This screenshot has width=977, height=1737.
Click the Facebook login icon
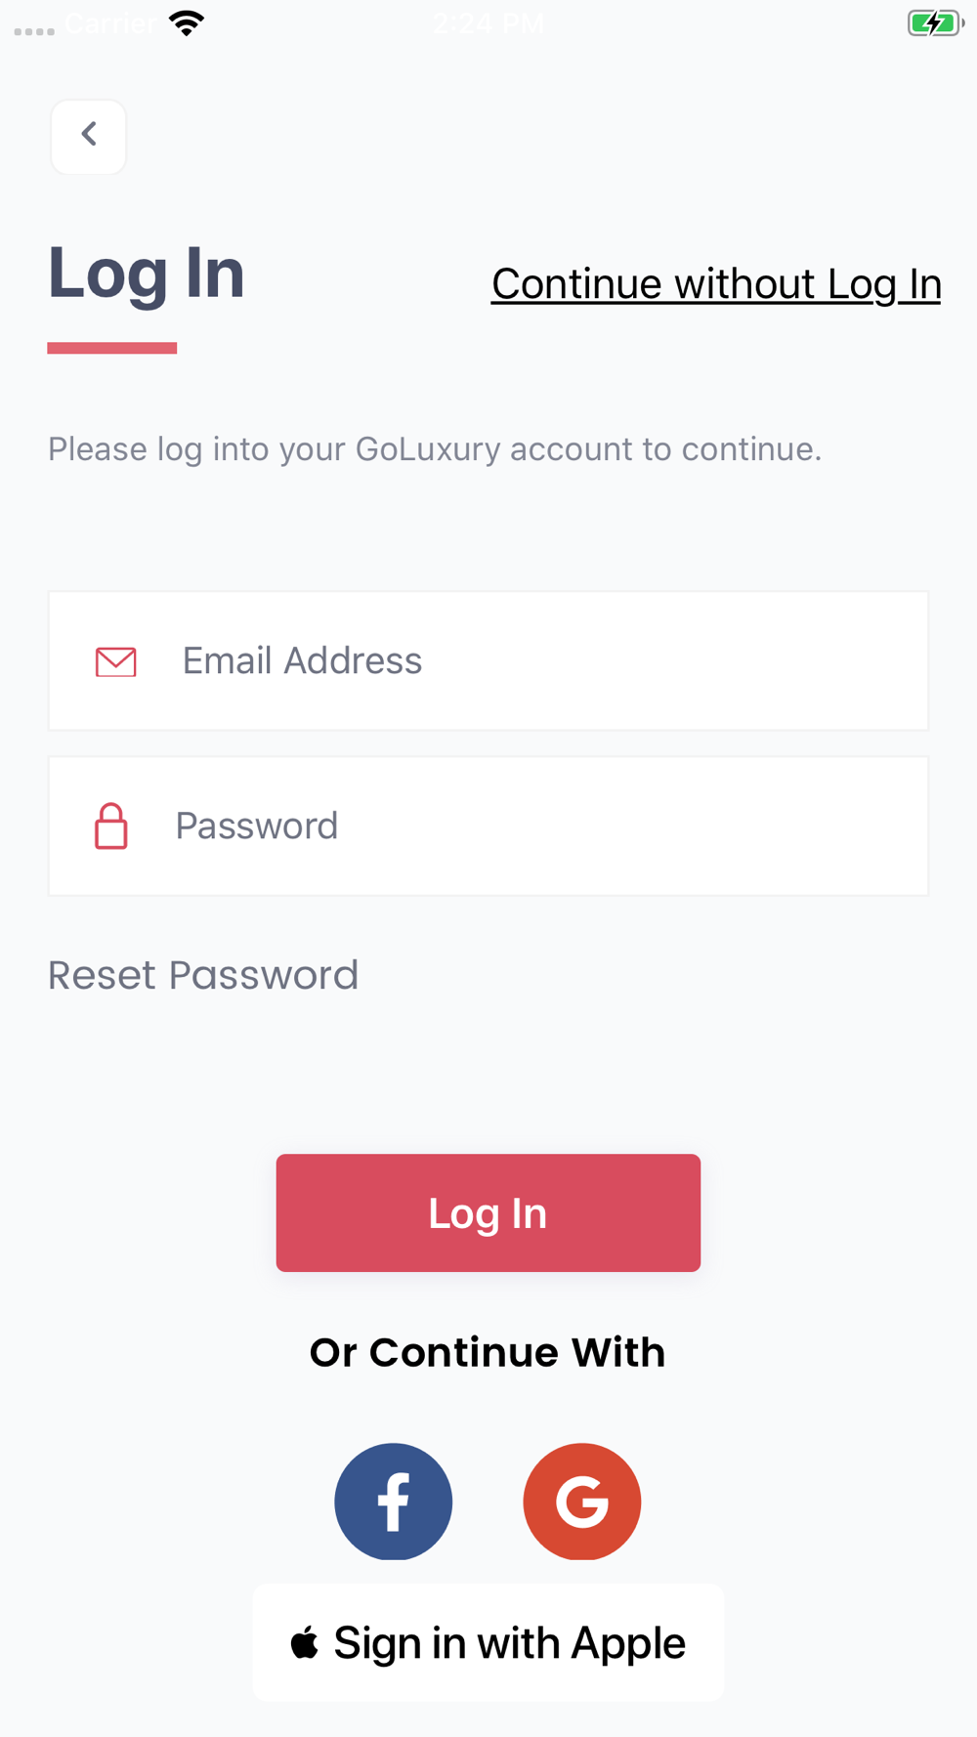tap(394, 1501)
